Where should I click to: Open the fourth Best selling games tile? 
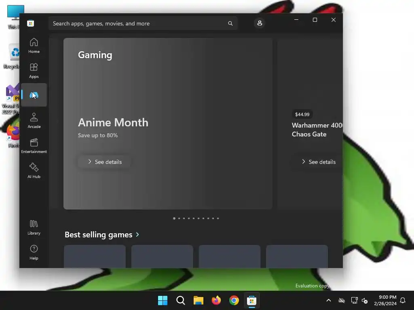pos(297,256)
